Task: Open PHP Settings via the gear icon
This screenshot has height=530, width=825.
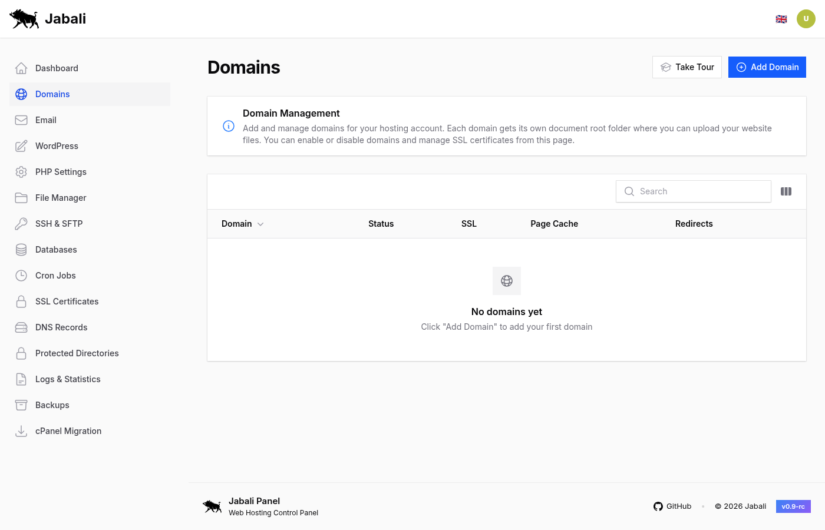Action: coord(21,171)
